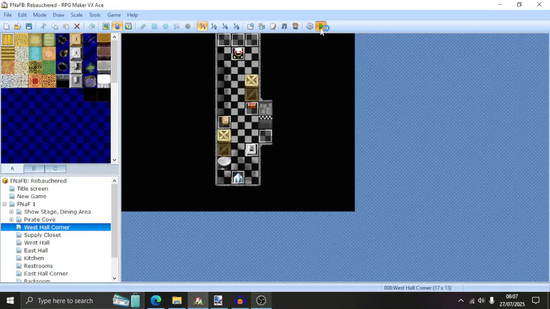
Task: Click tileset palette scroll down arrow
Action: click(x=115, y=160)
